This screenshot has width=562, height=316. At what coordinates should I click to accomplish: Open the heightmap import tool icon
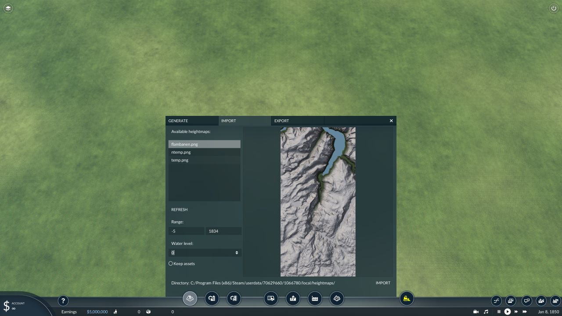(190, 299)
